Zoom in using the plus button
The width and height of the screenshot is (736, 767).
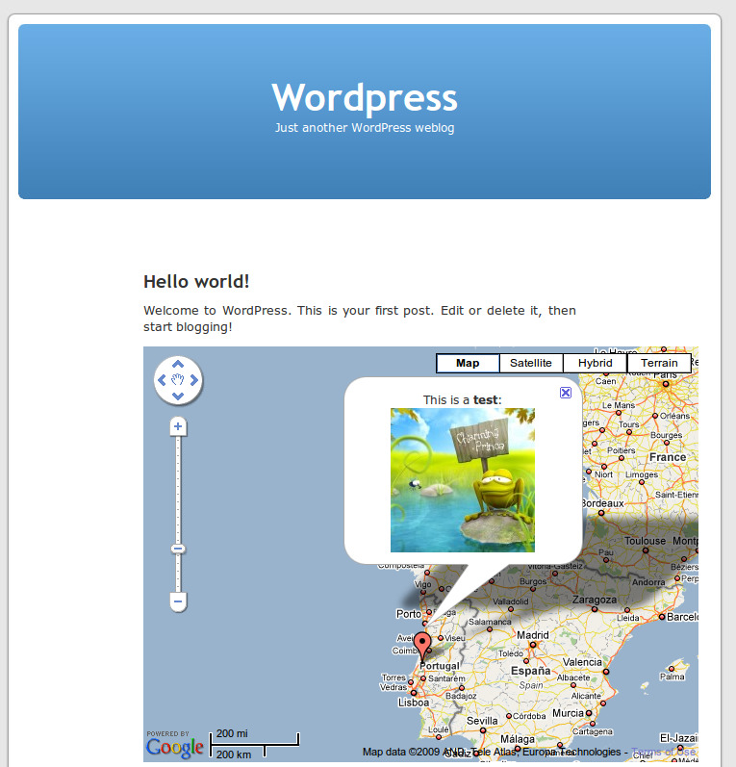[178, 426]
